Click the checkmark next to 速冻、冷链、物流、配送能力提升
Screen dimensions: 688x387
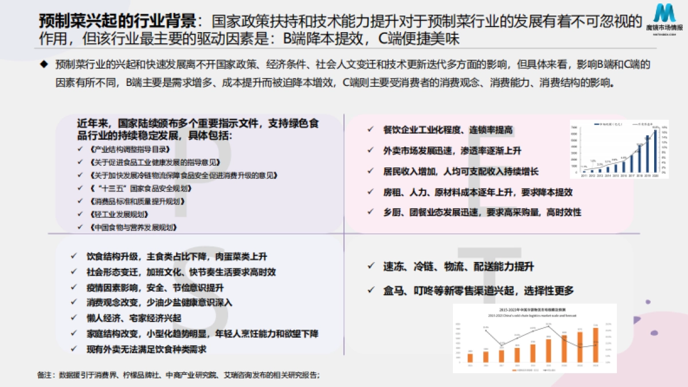coord(372,266)
